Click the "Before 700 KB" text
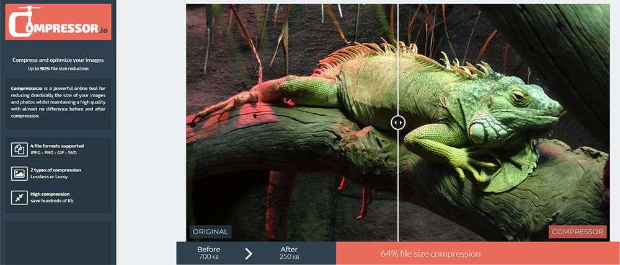Image resolution: width=620 pixels, height=265 pixels. (x=208, y=253)
